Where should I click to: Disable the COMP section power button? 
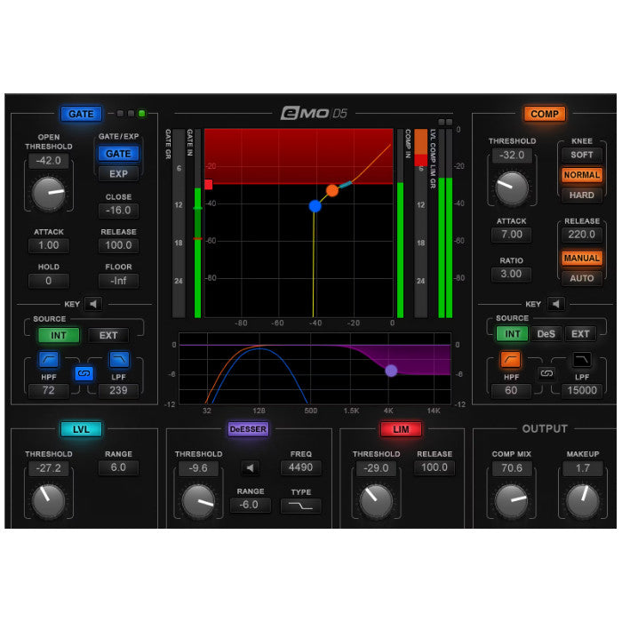click(x=544, y=114)
